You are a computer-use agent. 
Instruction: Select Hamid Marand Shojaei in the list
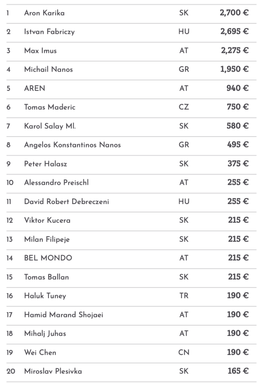tap(64, 315)
